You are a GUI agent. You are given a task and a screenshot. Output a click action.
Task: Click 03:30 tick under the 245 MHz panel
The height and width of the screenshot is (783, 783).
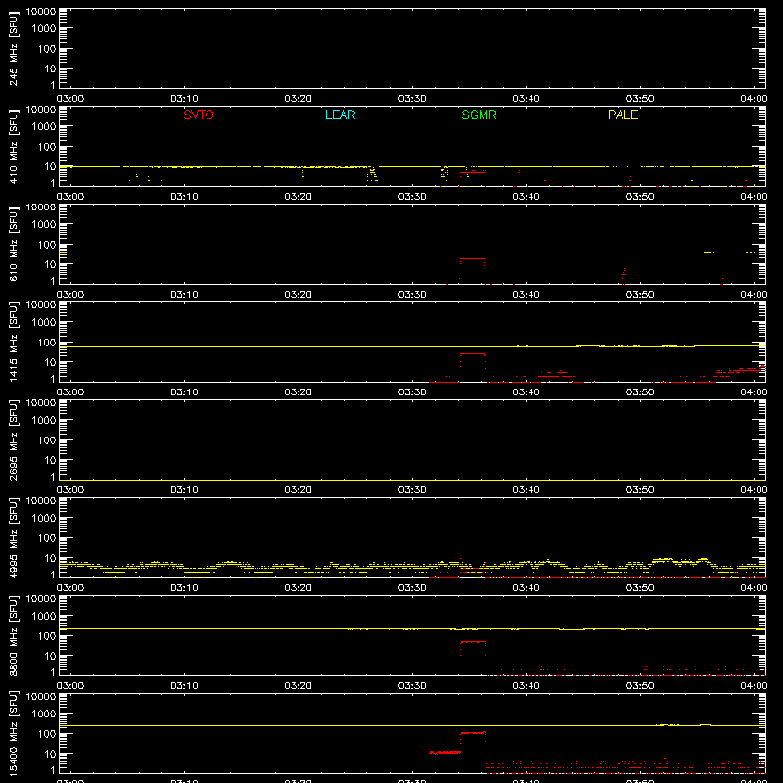coord(412,99)
